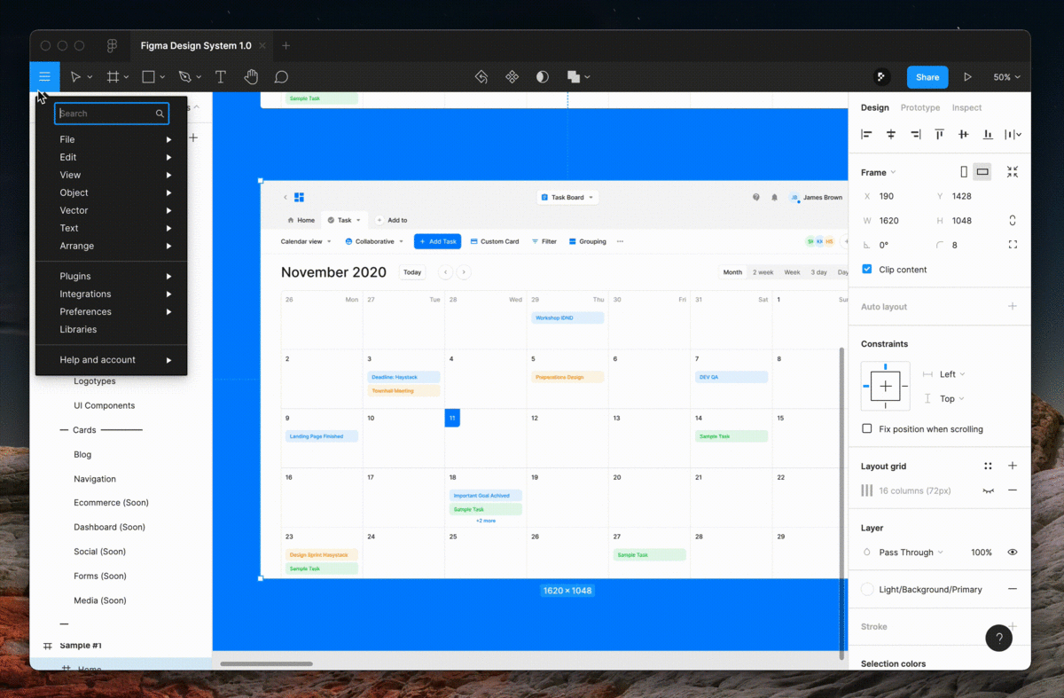Open the Frame type dropdown
The height and width of the screenshot is (698, 1064).
pyautogui.click(x=878, y=172)
